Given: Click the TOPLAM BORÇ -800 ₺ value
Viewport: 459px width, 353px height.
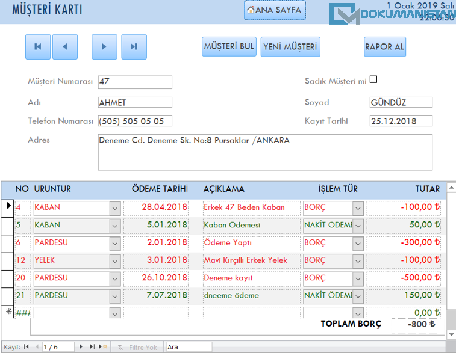Looking at the screenshot, I should (x=414, y=324).
